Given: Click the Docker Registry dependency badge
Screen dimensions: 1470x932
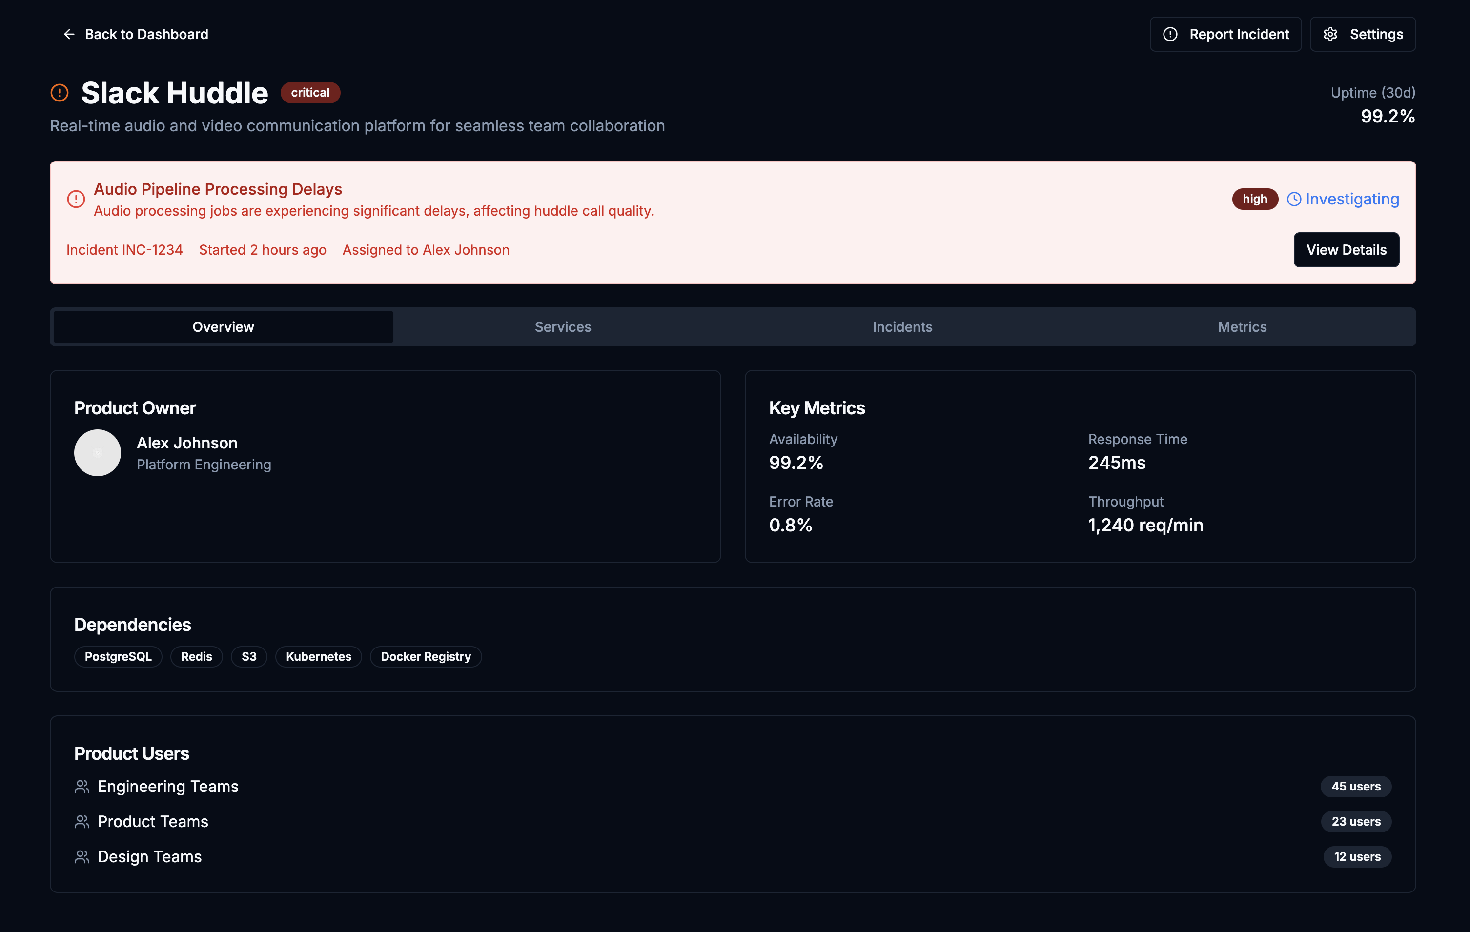Looking at the screenshot, I should (426, 657).
